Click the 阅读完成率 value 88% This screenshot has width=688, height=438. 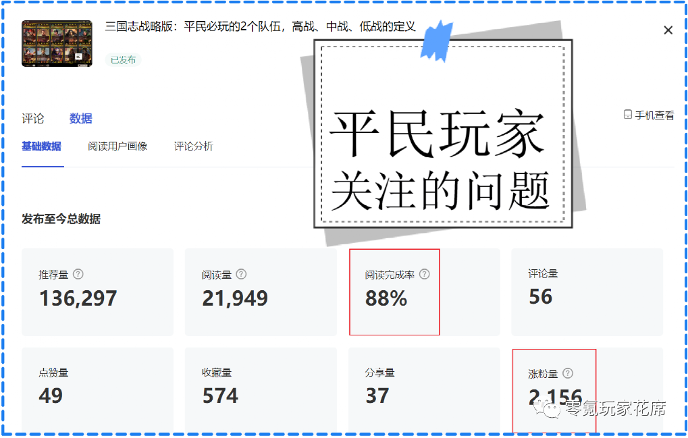(x=386, y=298)
